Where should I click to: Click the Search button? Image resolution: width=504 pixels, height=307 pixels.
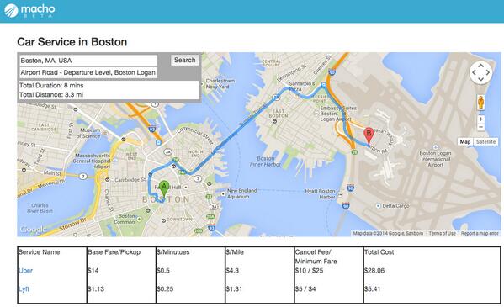(x=184, y=60)
